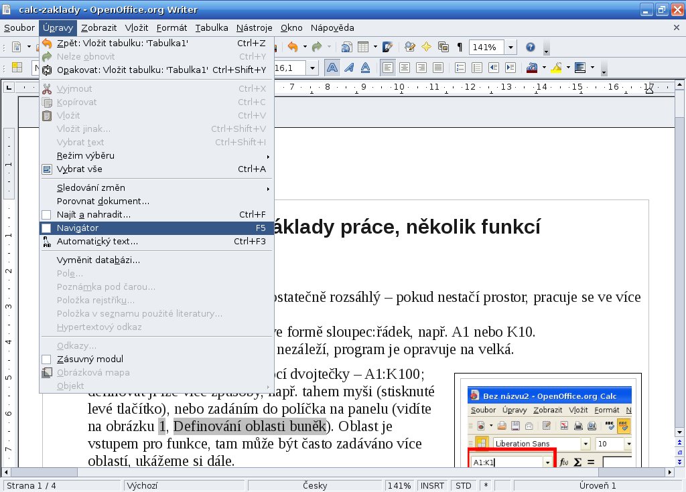Viewport: 686px width, 492px height.
Task: Choose Porovnat dokument menu entry
Action: tap(157, 201)
